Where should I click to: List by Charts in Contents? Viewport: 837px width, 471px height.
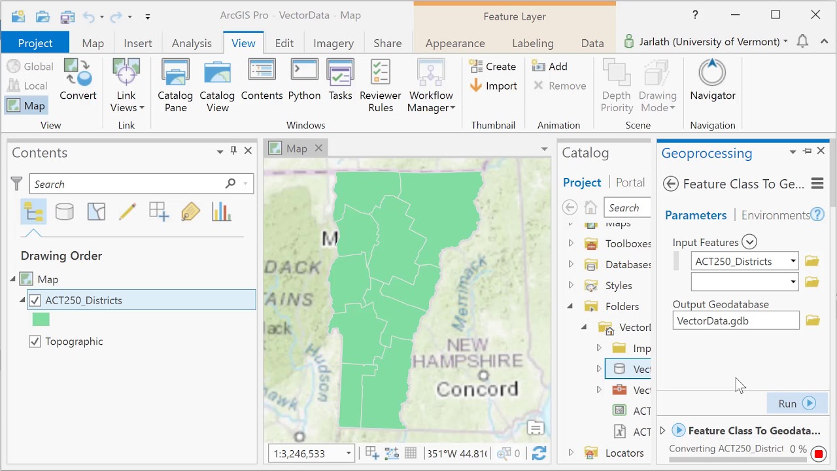(x=222, y=212)
